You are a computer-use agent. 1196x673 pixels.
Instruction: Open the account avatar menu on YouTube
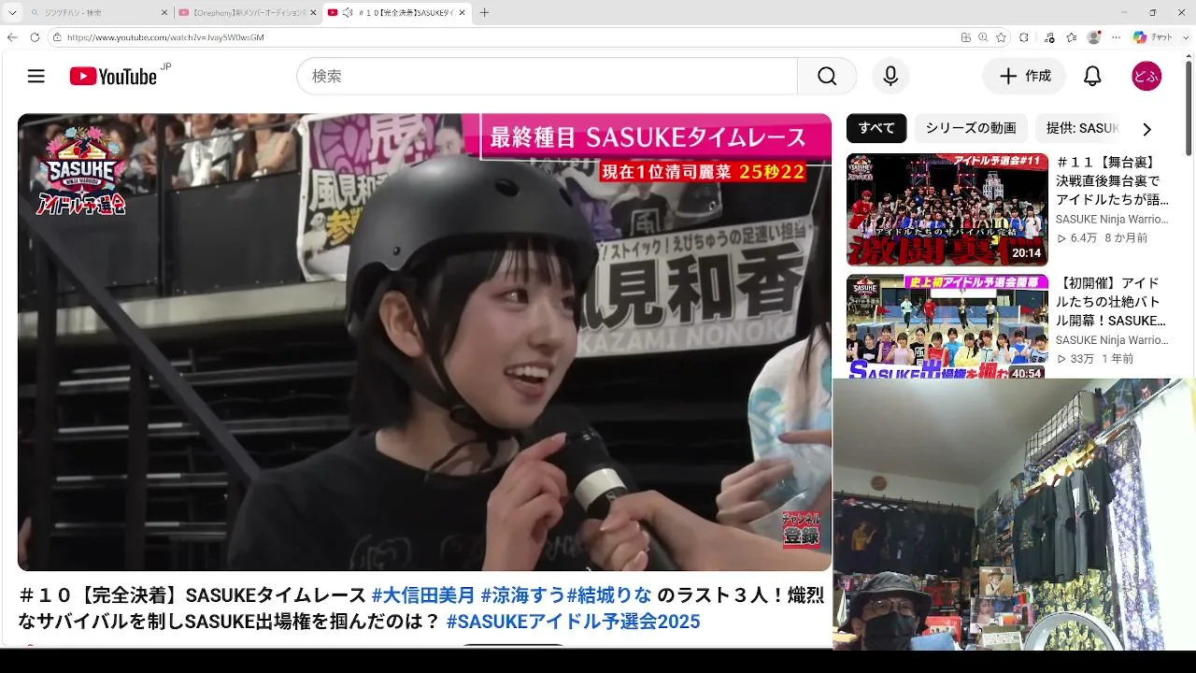coord(1146,77)
